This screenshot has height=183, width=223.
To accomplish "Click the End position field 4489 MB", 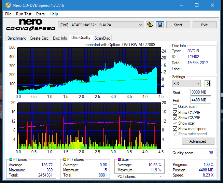I will [201, 100].
